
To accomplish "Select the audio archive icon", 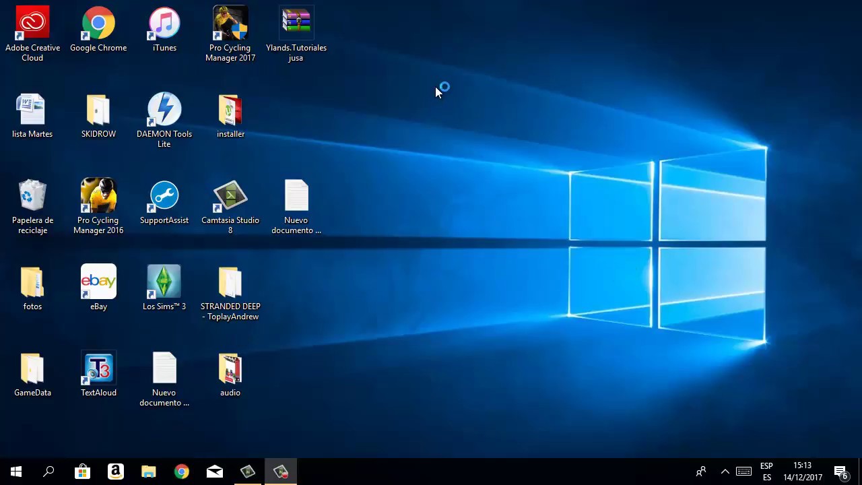I will click(230, 375).
